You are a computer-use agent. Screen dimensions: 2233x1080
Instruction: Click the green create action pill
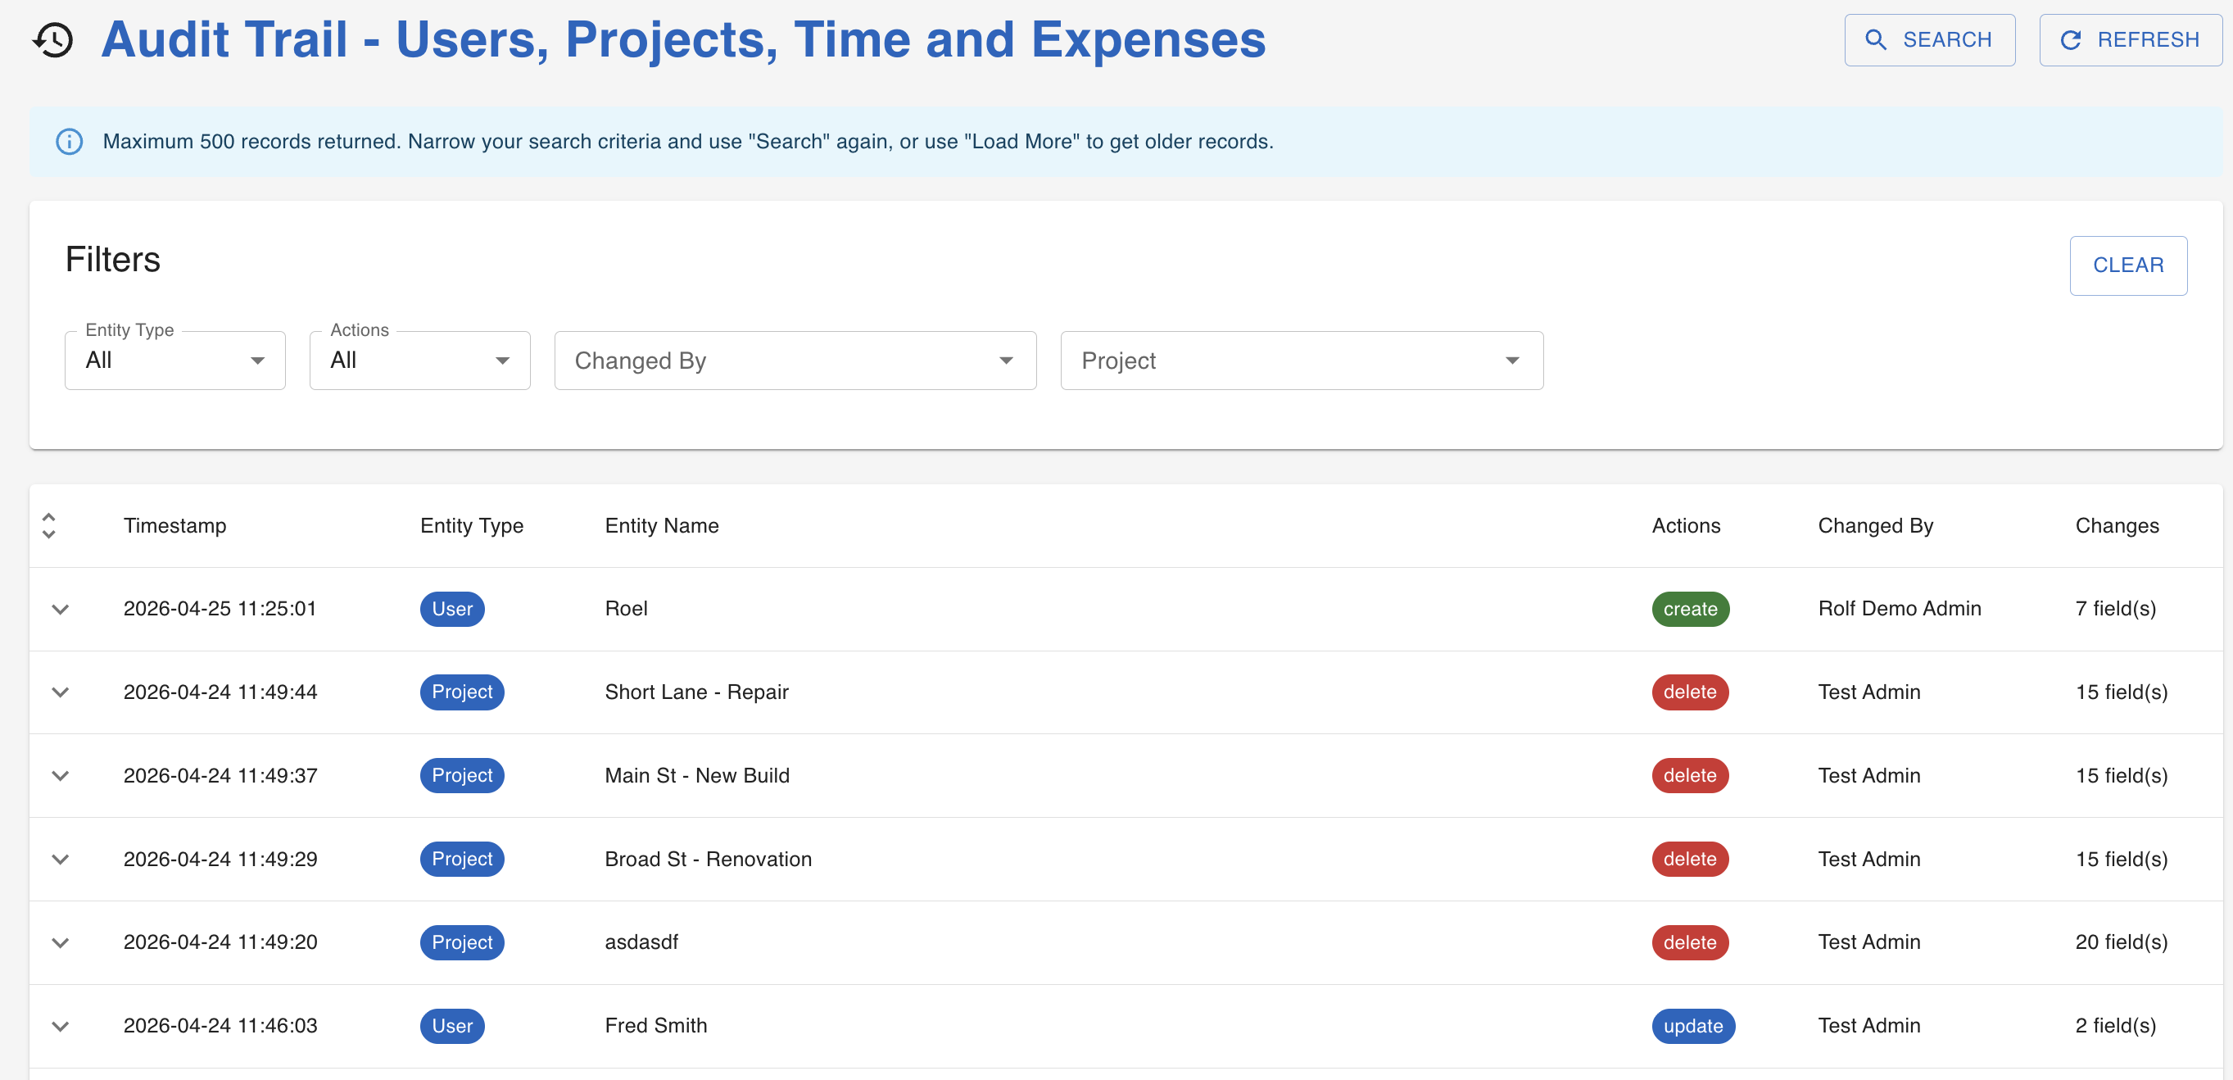tap(1689, 609)
